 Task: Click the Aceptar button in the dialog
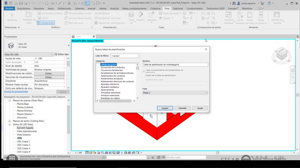click(165, 108)
